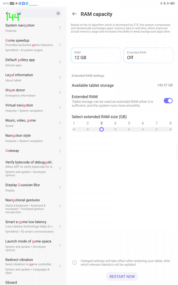Select 8 GB on the extended RAM slider
Image resolution: width=178 pixels, height=285 pixels.
[170, 129]
